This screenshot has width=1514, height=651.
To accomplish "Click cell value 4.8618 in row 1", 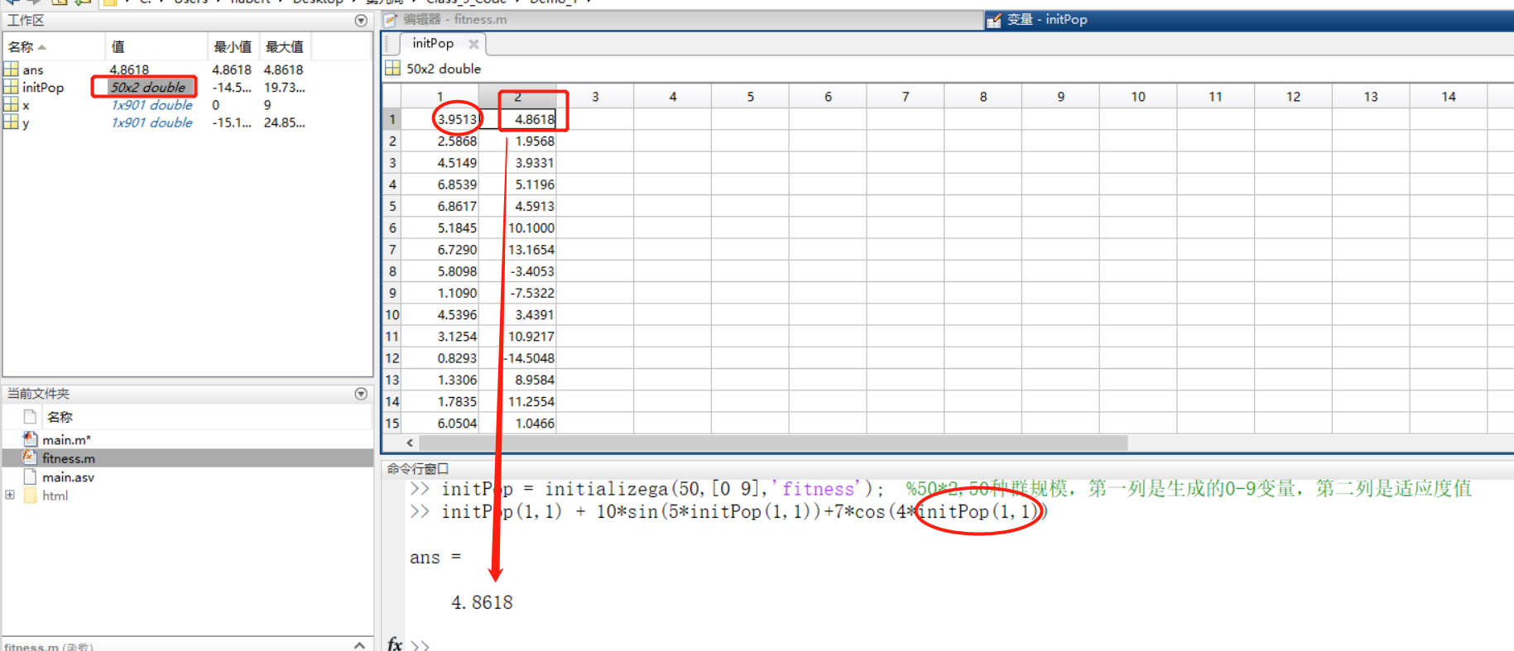I will point(535,119).
